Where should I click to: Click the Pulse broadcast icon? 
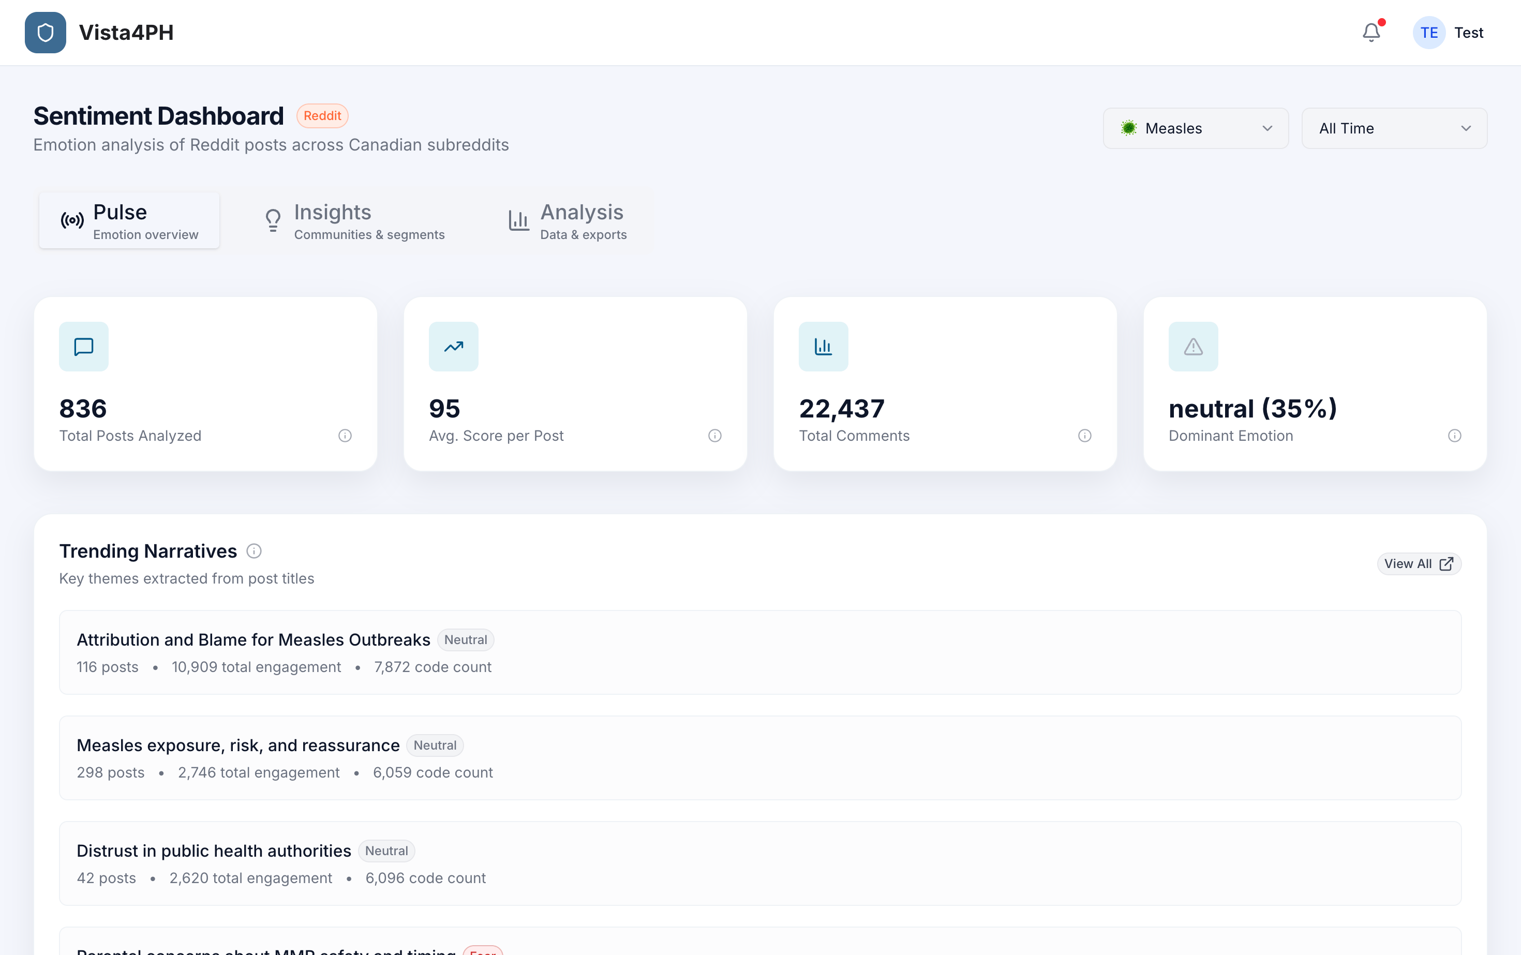(x=72, y=220)
